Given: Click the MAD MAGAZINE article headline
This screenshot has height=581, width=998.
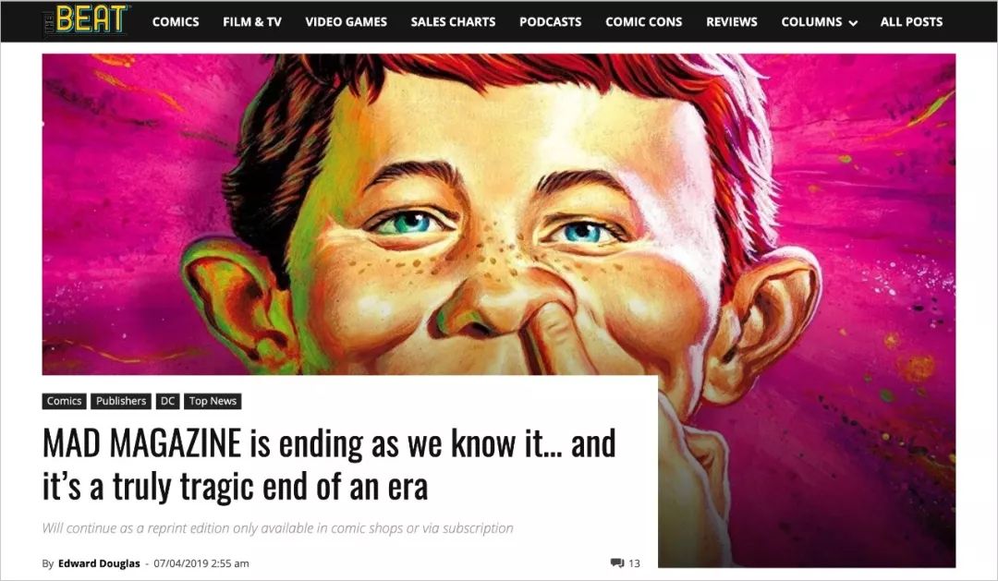Looking at the screenshot, I should (329, 464).
